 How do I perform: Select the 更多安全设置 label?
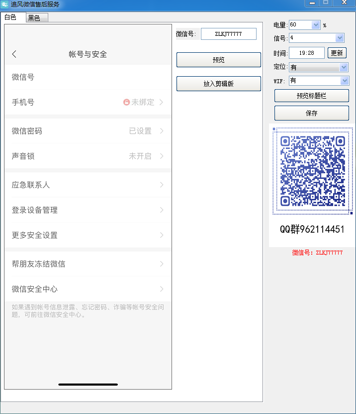click(x=34, y=235)
